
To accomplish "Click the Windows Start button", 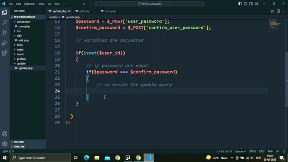I will tap(4, 158).
